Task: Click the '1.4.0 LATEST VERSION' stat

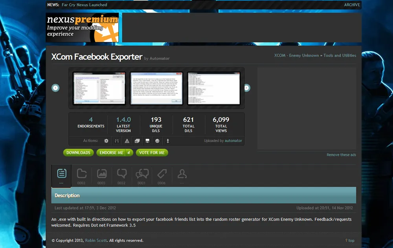Action: [123, 124]
